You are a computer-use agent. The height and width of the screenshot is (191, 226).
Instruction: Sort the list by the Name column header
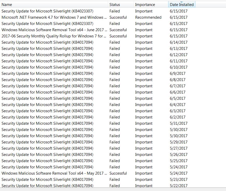[54, 5]
